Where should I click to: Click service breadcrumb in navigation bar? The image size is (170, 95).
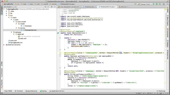click(x=53, y=4)
